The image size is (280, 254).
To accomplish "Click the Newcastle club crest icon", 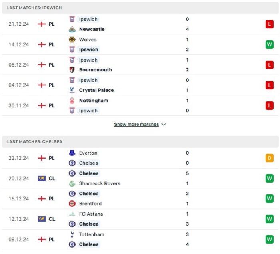I will (72, 29).
